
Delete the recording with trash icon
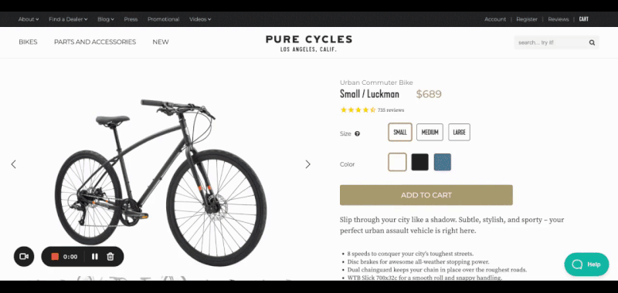[110, 257]
